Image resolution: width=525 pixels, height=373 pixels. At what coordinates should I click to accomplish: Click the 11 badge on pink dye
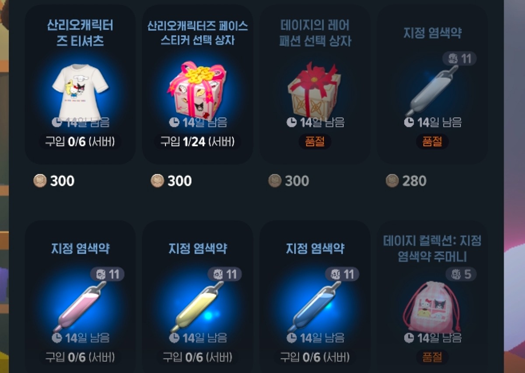[107, 275]
